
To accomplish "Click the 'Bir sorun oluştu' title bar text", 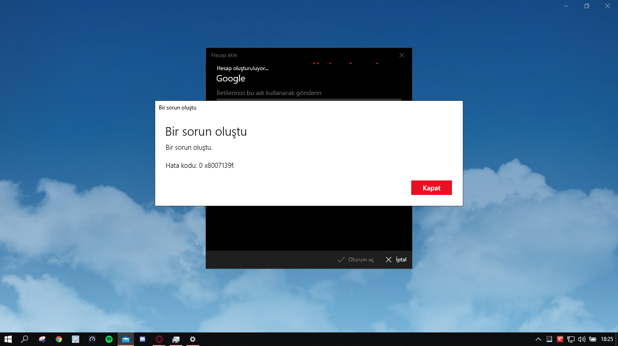I will coord(177,108).
